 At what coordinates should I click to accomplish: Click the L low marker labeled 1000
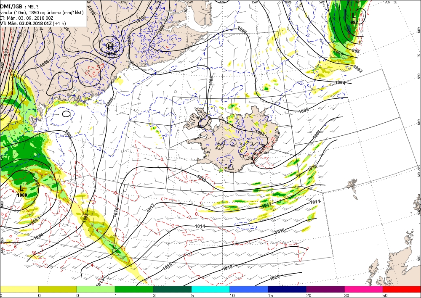tap(21, 189)
